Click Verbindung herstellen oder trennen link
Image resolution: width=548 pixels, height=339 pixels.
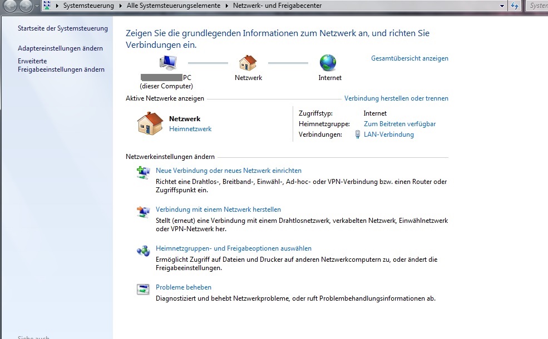[x=396, y=98]
